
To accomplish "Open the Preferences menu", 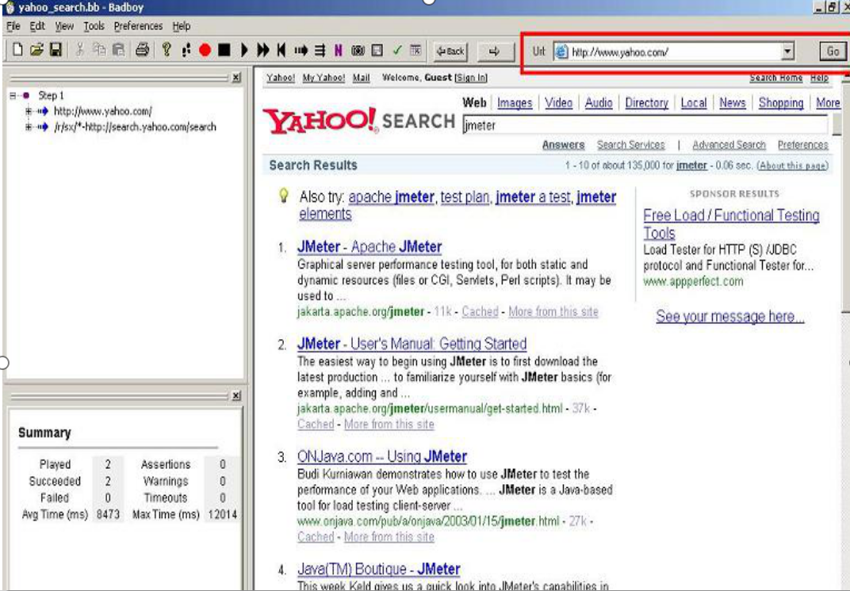I will pyautogui.click(x=138, y=26).
